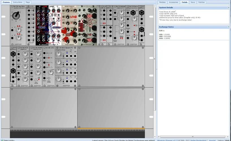This screenshot has height=141, width=231.
Task: Click the WMD logo on Geiger Counter module
Action: tap(73, 17)
